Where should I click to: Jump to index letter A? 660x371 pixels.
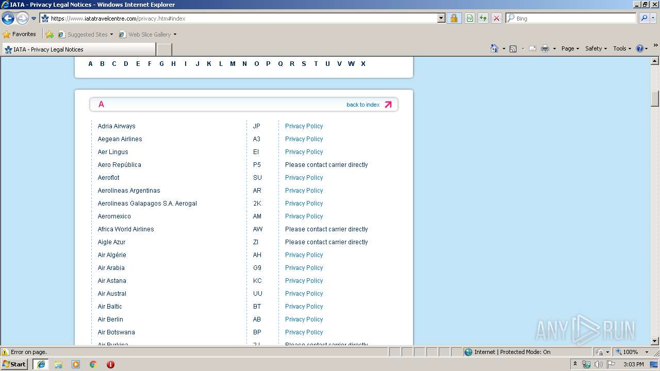click(90, 64)
